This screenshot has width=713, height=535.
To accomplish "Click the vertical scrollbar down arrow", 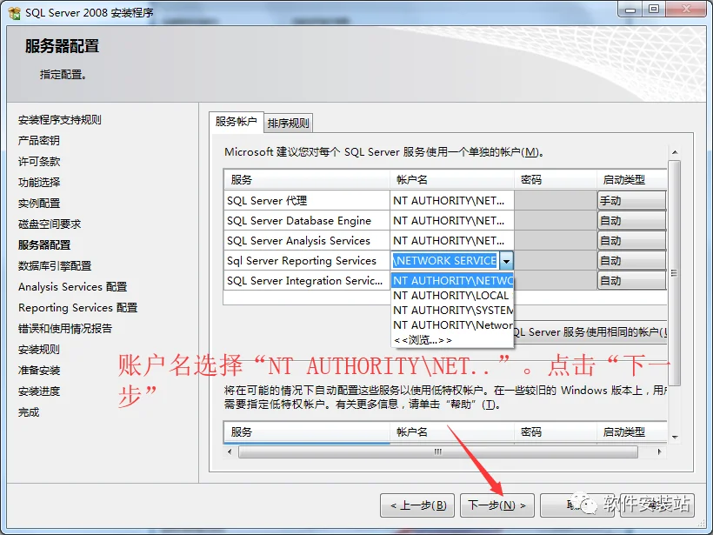I will [675, 438].
